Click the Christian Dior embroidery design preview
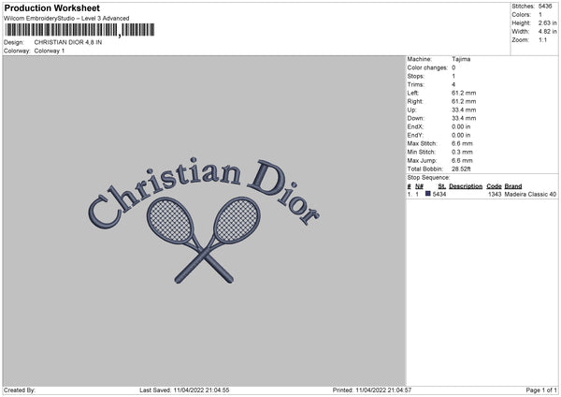 [204, 220]
